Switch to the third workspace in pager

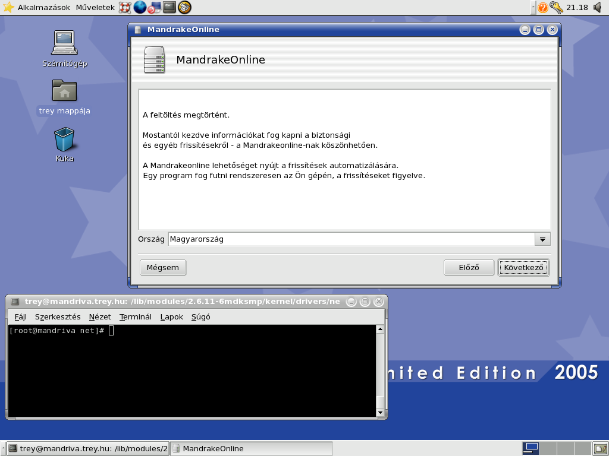565,449
